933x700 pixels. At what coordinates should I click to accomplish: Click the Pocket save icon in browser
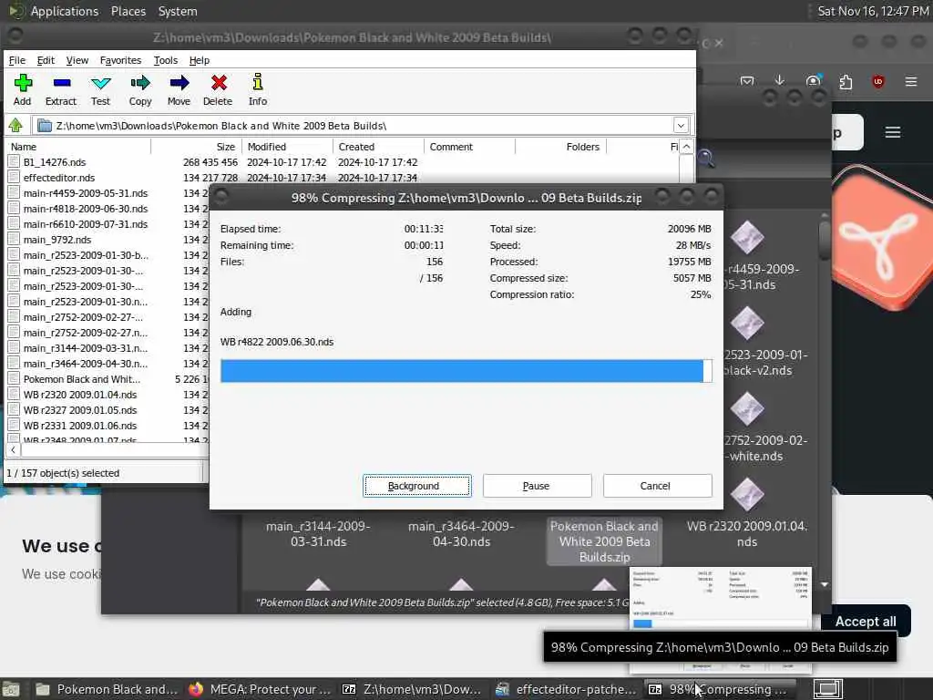[x=747, y=80]
